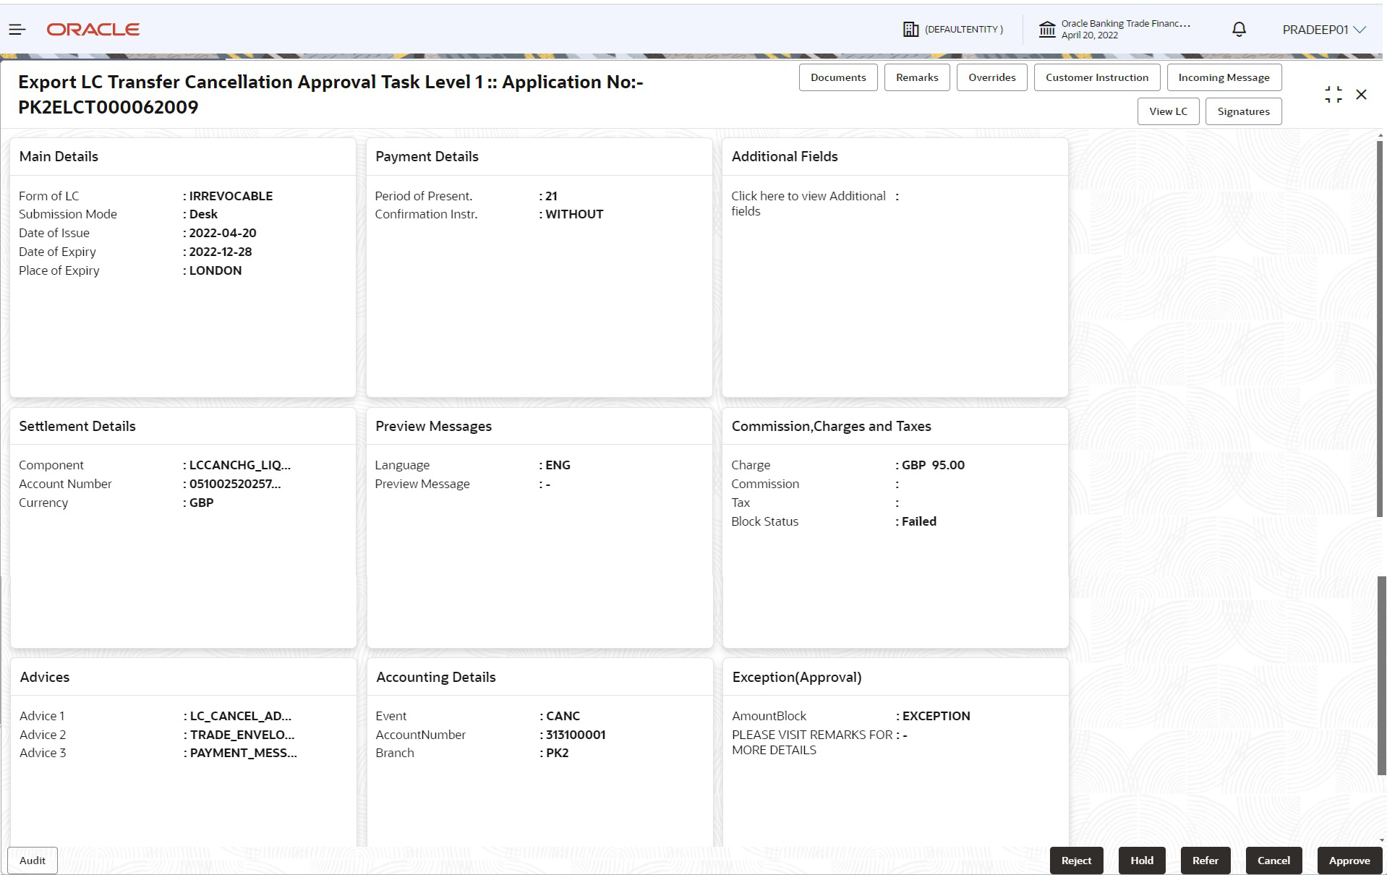Expand the PRADEEP01 user menu
The image size is (1387, 875).
[1323, 29]
